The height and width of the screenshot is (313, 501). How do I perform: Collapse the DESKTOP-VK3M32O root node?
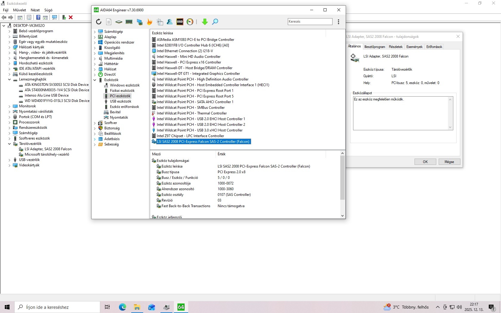(x=4, y=26)
